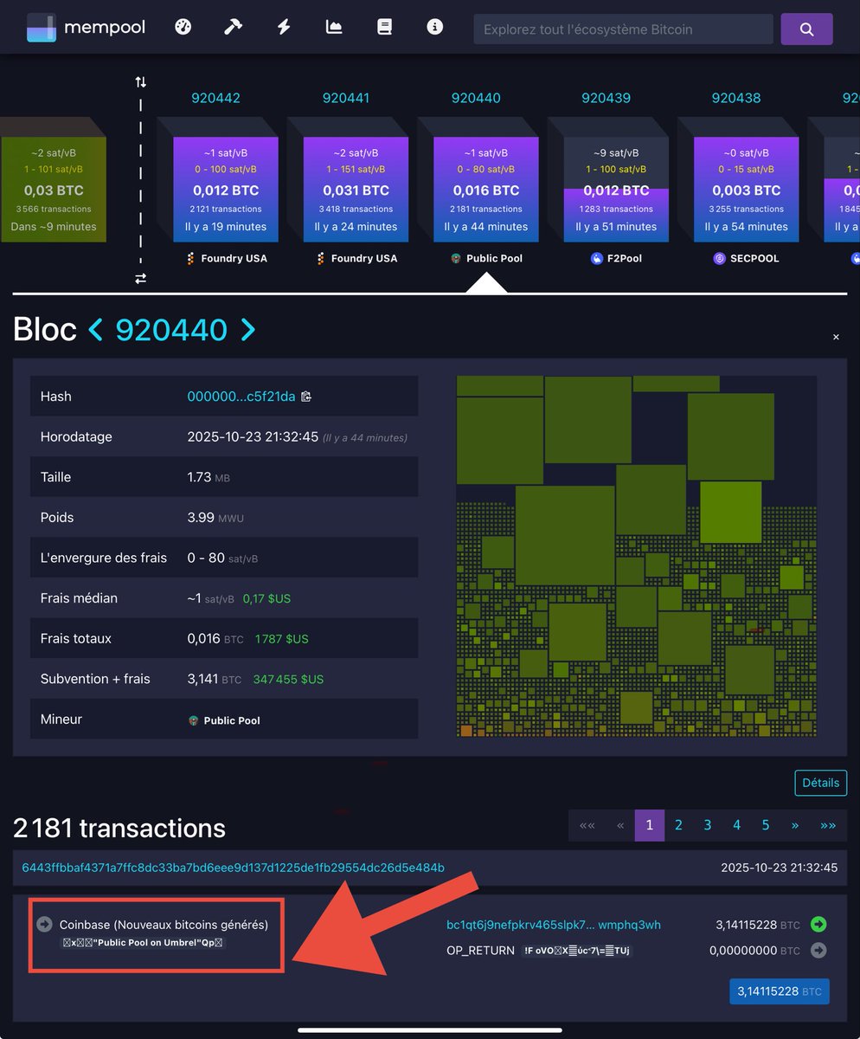Screen dimensions: 860x1039
Task: Open the mining dashboard hammer icon
Action: 233,28
